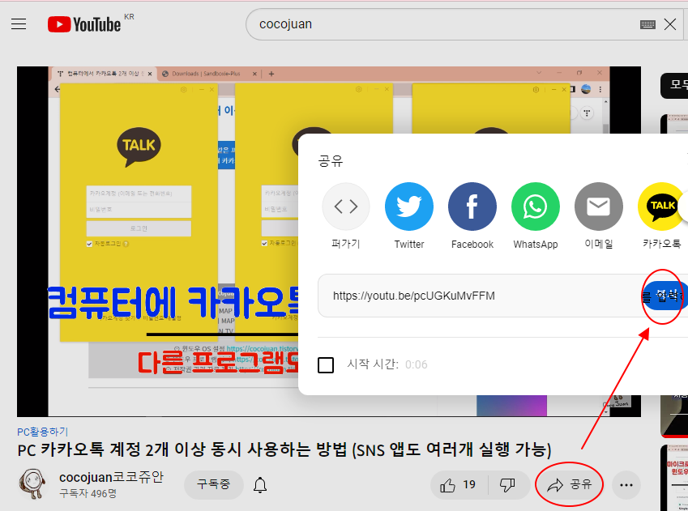Share the video to Twitter

click(409, 207)
